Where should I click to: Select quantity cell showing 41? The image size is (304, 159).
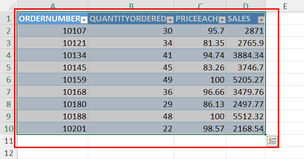[131, 55]
